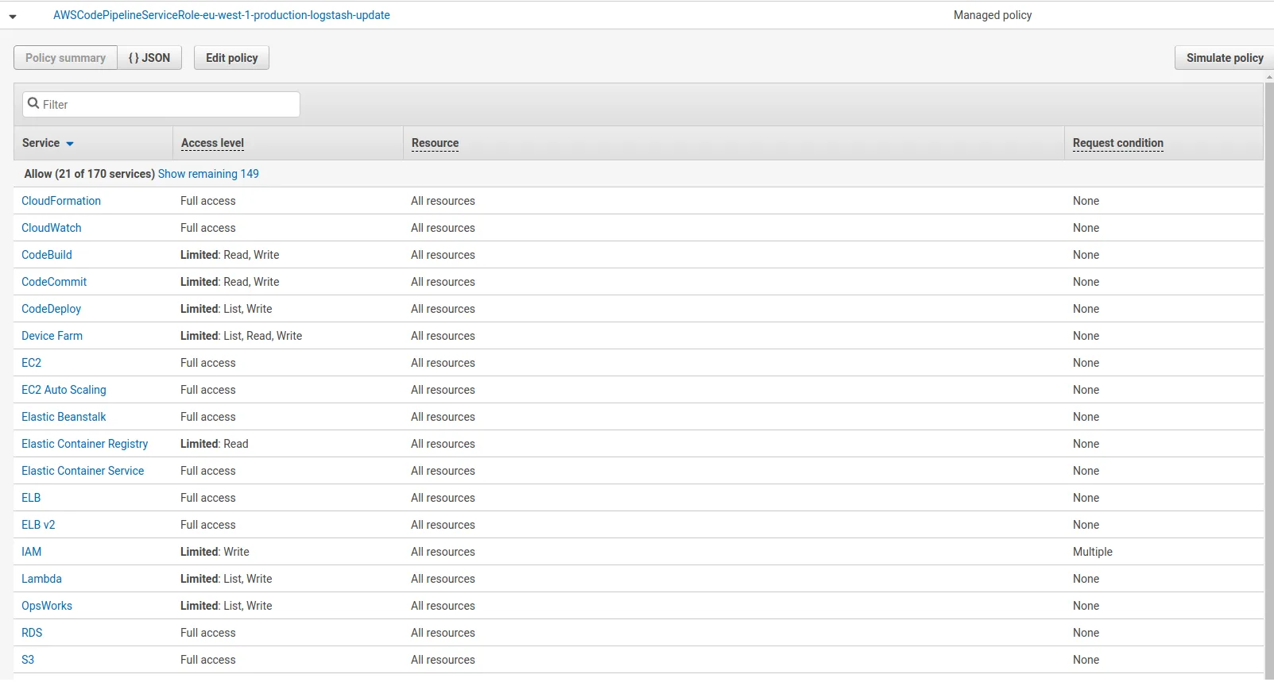This screenshot has height=682, width=1274.
Task: Select 'Limited: Read' access for Container Registry
Action: tap(215, 444)
